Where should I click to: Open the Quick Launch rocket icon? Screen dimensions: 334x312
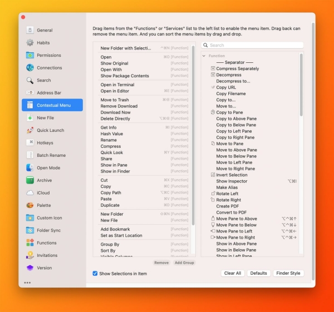pyautogui.click(x=30, y=130)
